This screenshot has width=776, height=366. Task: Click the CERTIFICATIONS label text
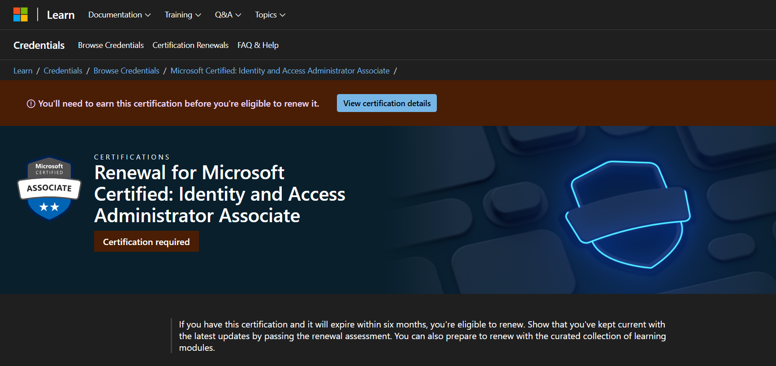[x=132, y=157]
